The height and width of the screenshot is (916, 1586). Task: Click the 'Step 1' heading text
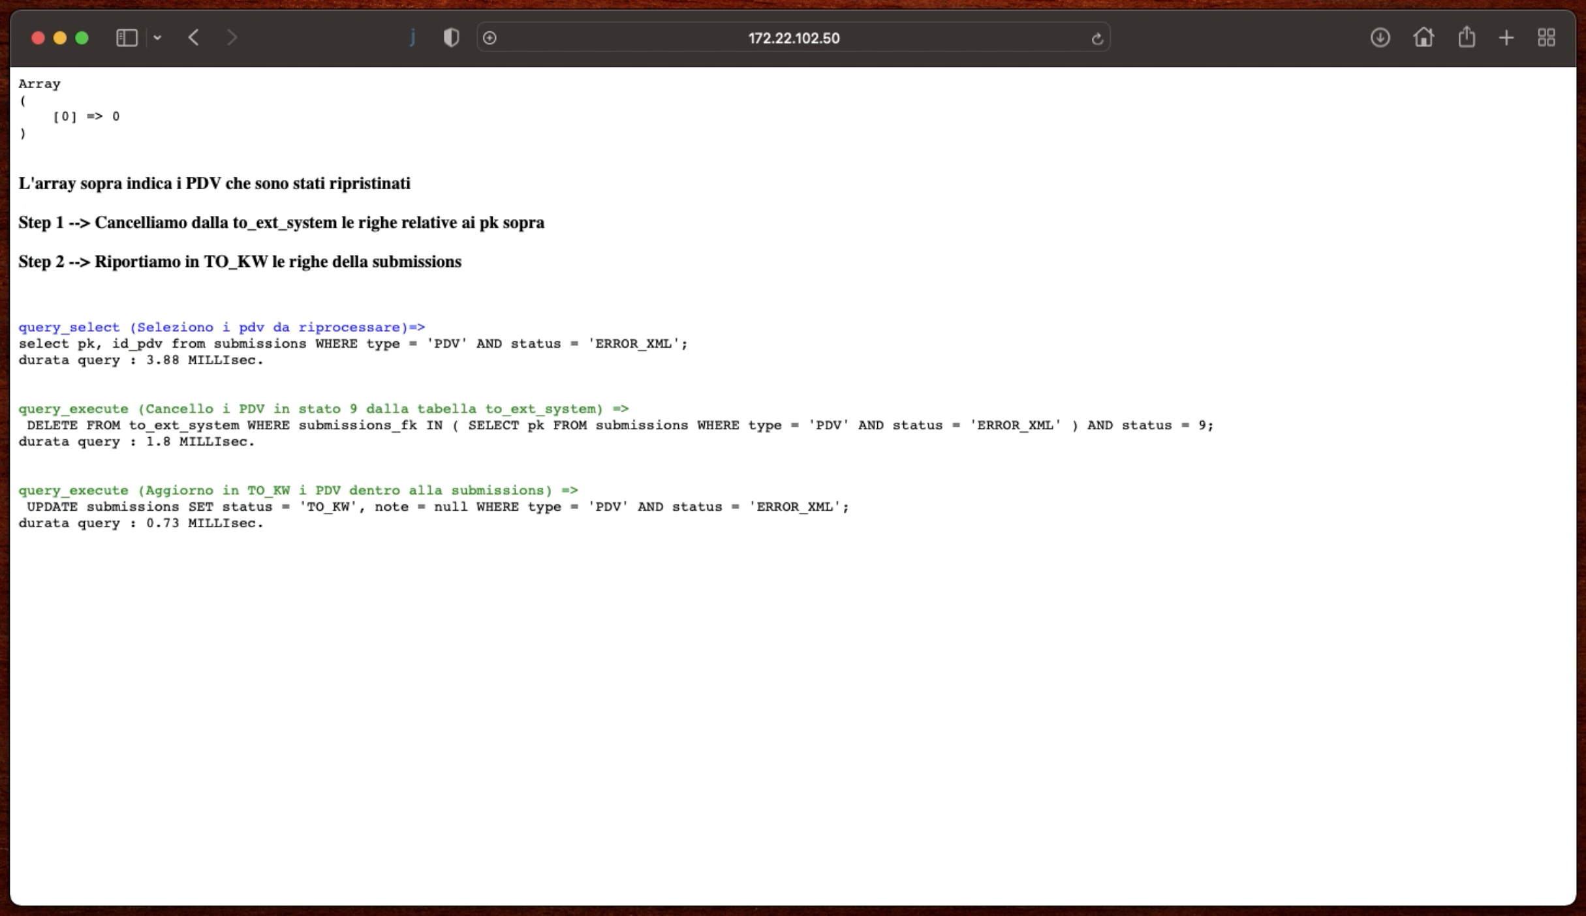coord(281,222)
